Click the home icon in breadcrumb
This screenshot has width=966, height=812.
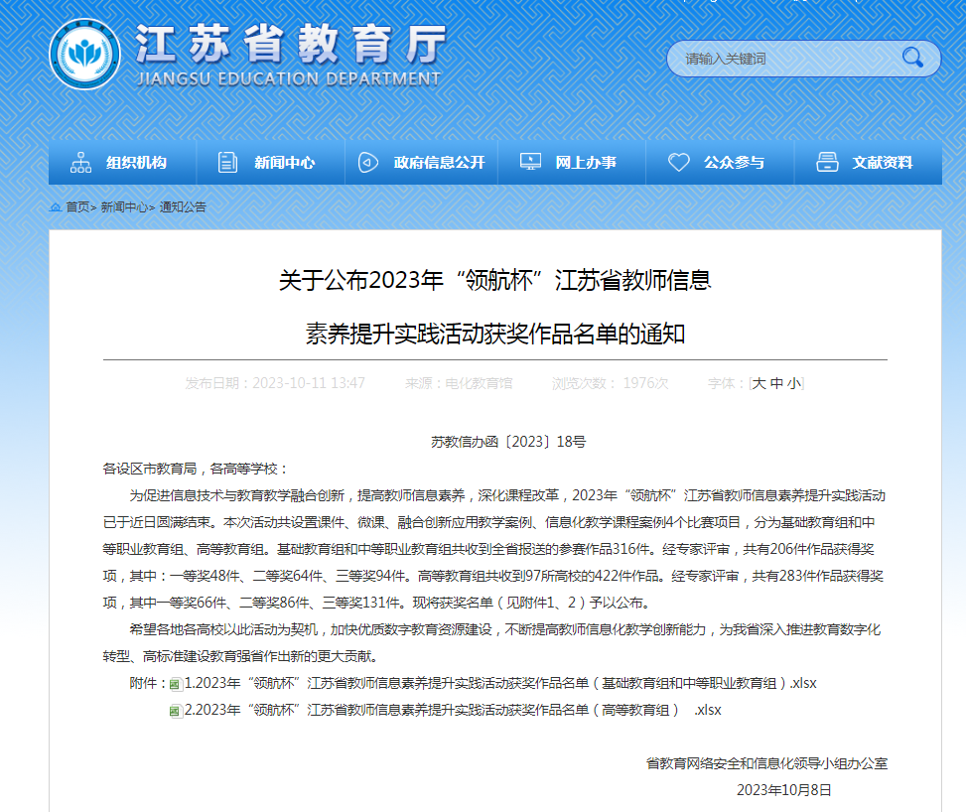point(56,207)
